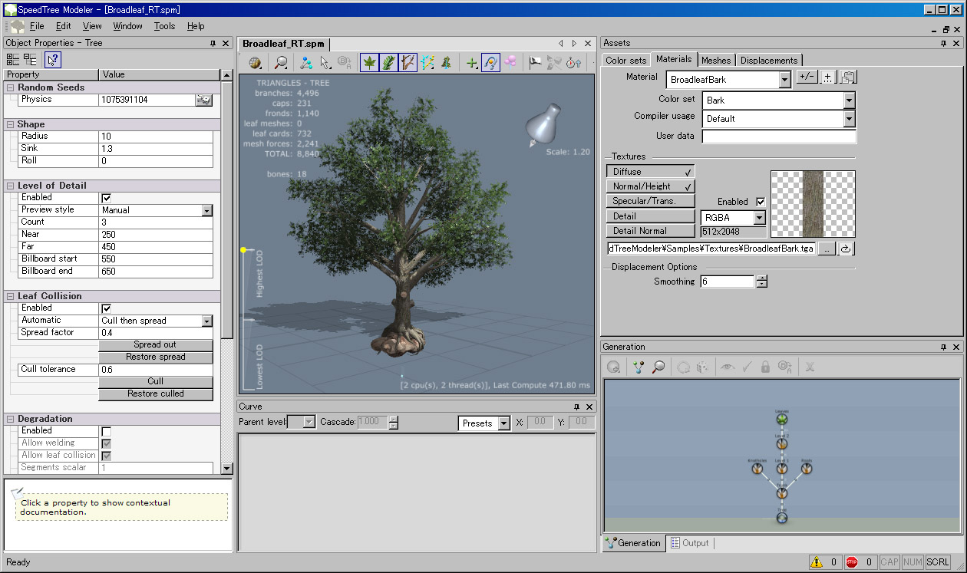Click the yellow Highest LOD slider handle
Viewport: 967px width, 573px height.
point(243,250)
